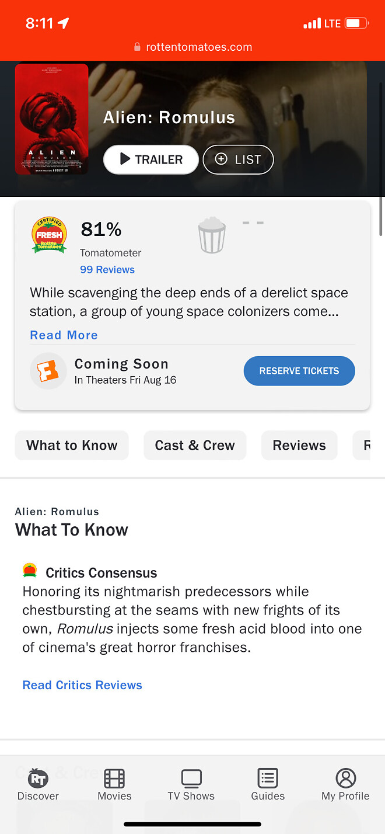Open the 99 Reviews link
385x834 pixels.
click(x=107, y=270)
